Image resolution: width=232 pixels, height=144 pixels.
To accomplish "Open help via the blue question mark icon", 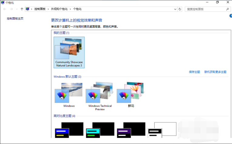I will (x=230, y=15).
